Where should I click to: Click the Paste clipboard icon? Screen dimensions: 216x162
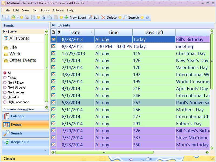click(x=56, y=17)
